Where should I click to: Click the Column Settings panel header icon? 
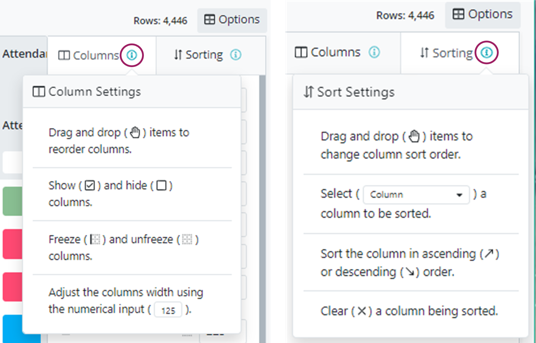coord(39,91)
